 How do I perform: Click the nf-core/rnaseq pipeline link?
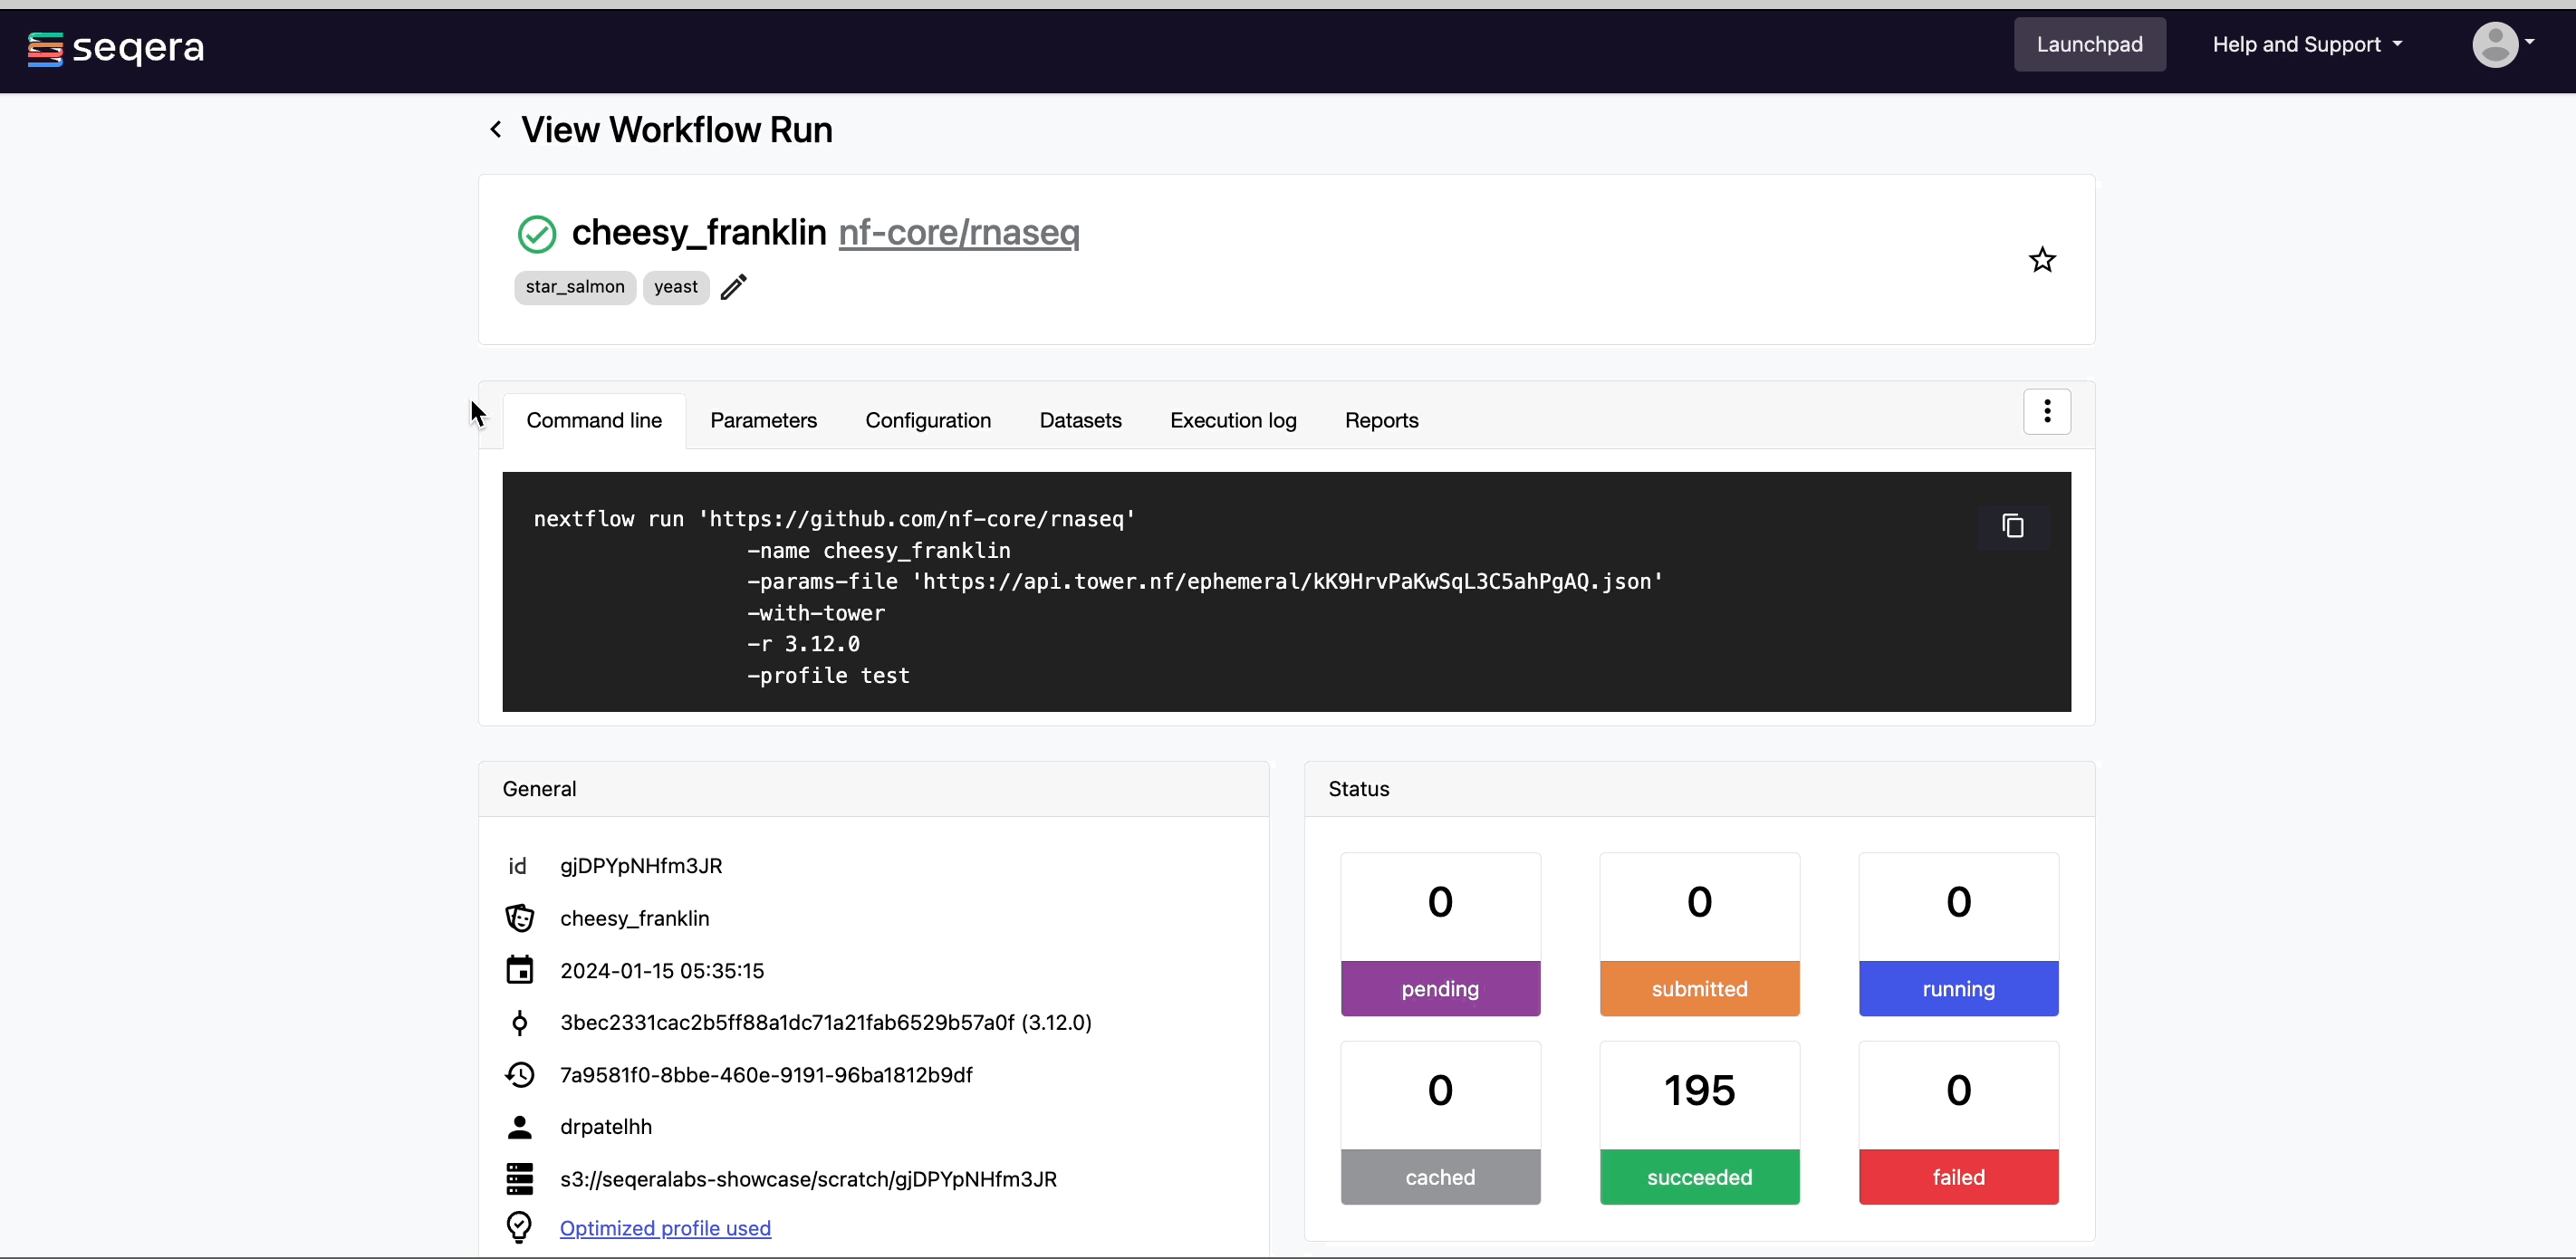coord(956,232)
